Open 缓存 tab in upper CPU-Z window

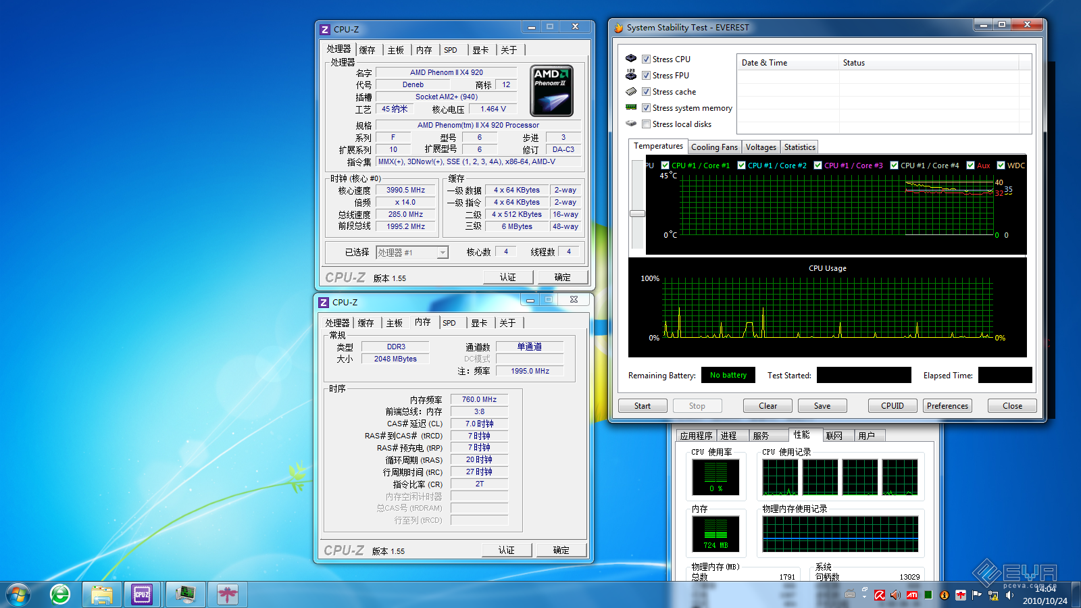coord(367,51)
